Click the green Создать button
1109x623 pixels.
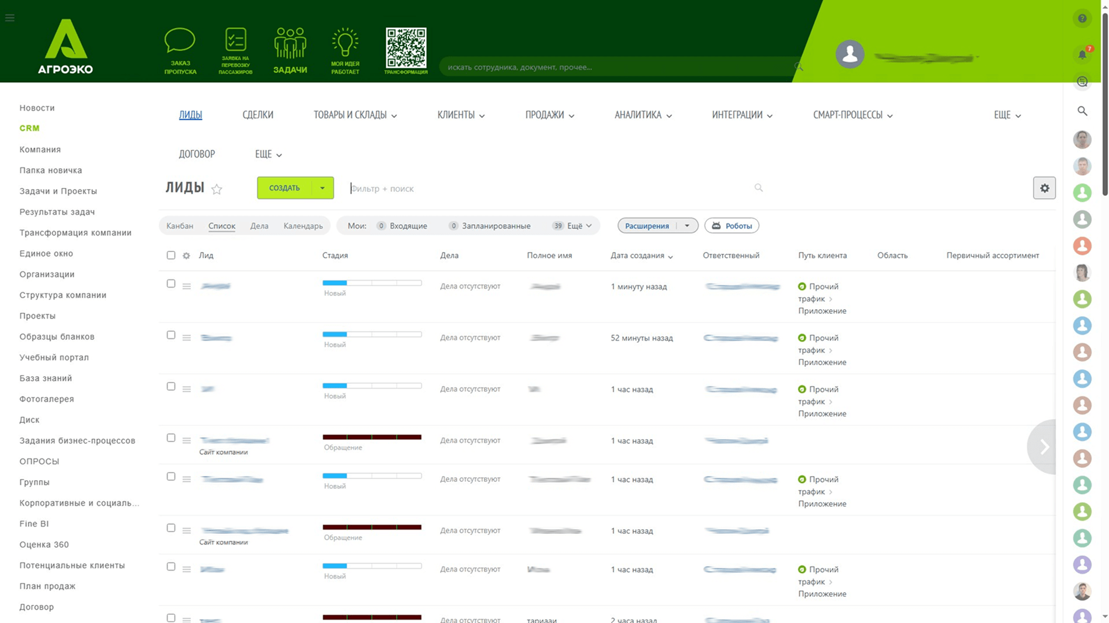click(x=284, y=188)
